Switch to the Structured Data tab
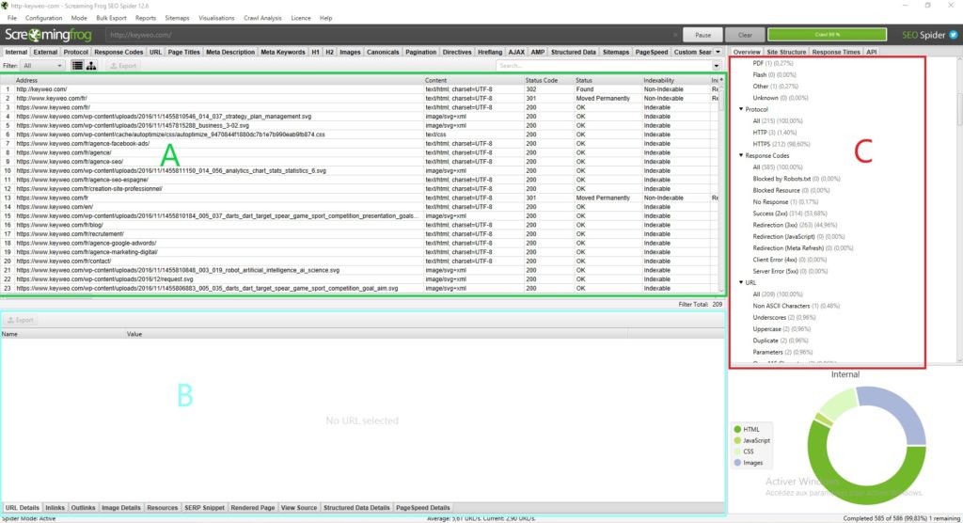963x523 pixels. point(573,53)
